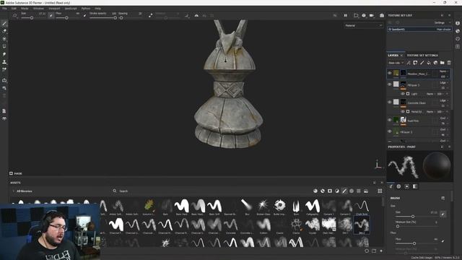The width and height of the screenshot is (462, 260).
Task: Filter assets by brushes icon
Action: point(344,191)
